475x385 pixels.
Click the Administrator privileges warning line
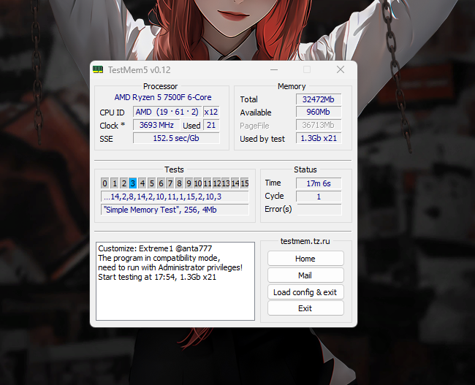(170, 267)
